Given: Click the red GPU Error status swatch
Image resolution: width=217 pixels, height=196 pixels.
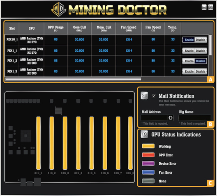Looking at the screenshot, I should (148, 155).
